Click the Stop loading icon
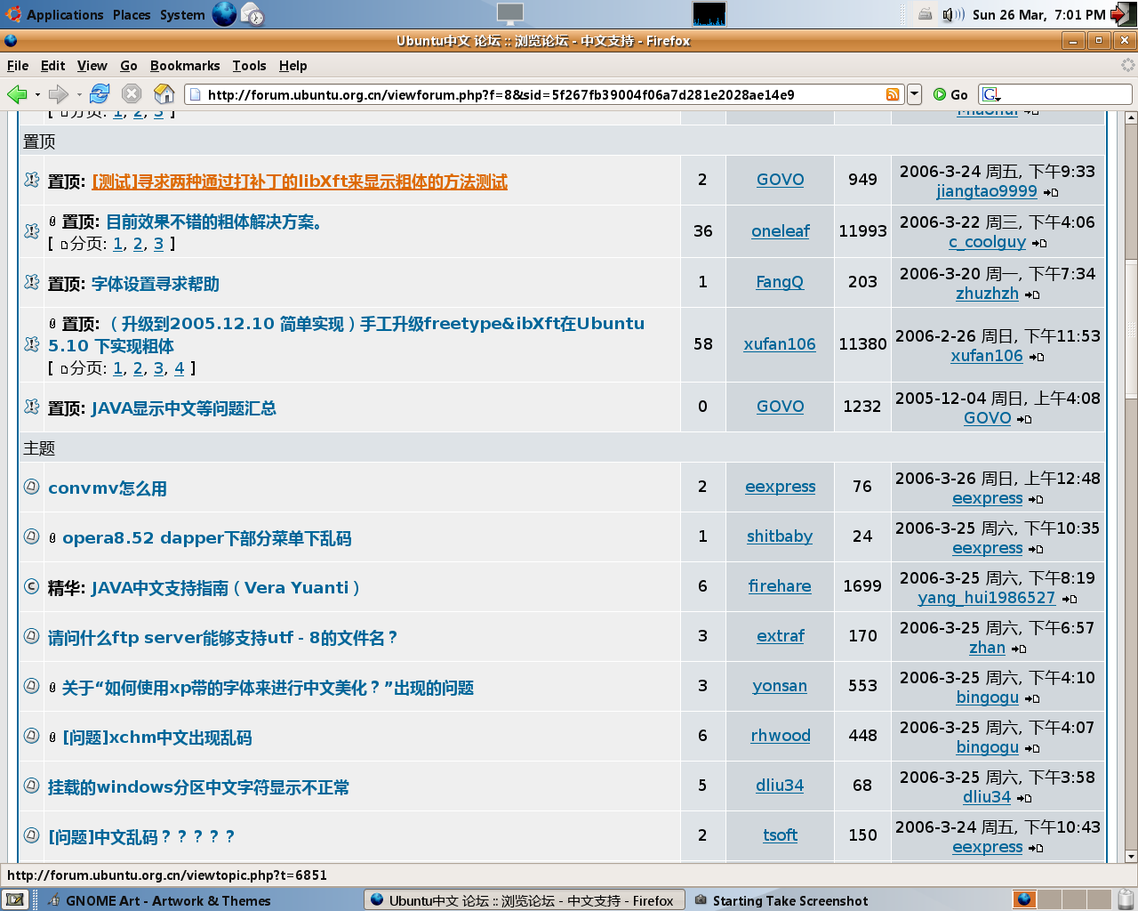 (132, 94)
